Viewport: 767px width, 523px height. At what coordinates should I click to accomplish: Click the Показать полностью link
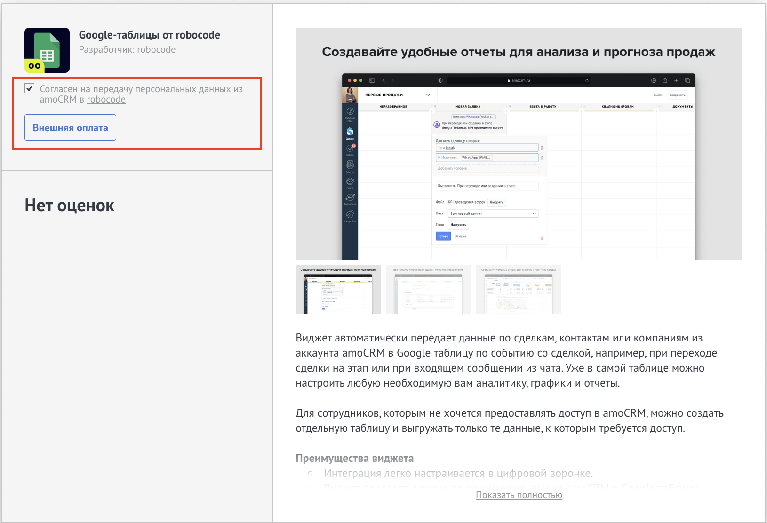(519, 495)
